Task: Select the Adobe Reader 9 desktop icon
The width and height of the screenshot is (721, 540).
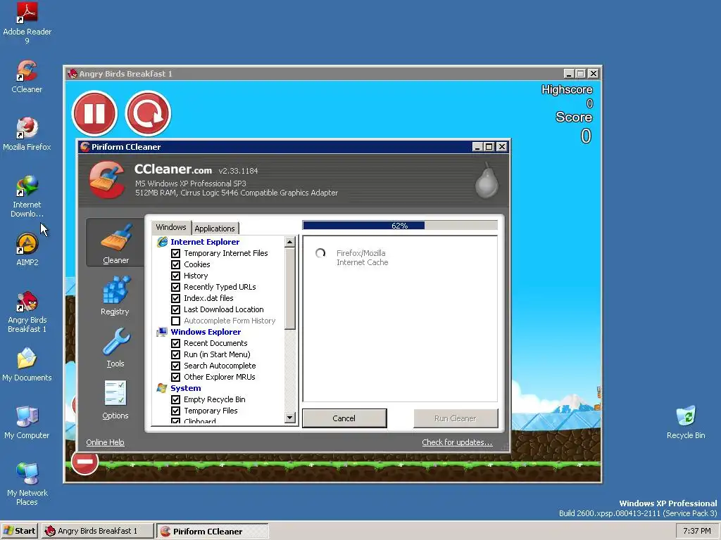Action: coord(27,23)
